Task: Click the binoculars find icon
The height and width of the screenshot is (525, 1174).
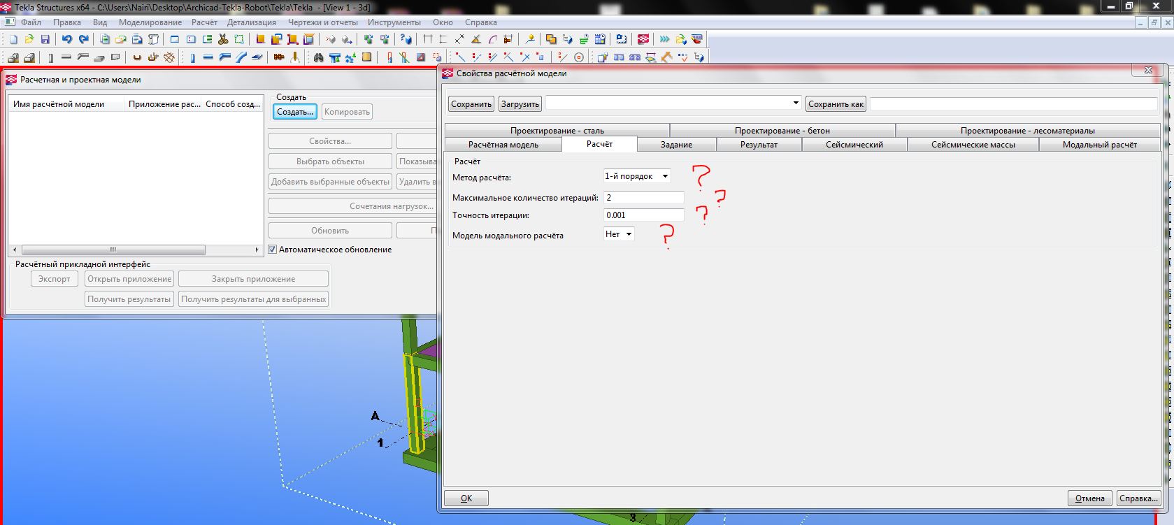Action: (319, 57)
